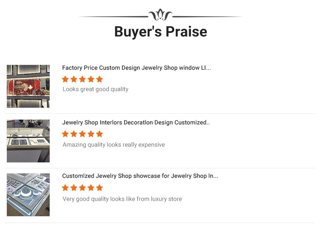Select 'Amazing quality looks really expensive' comment
Viewport: 321px width, 232px height.
(113, 145)
